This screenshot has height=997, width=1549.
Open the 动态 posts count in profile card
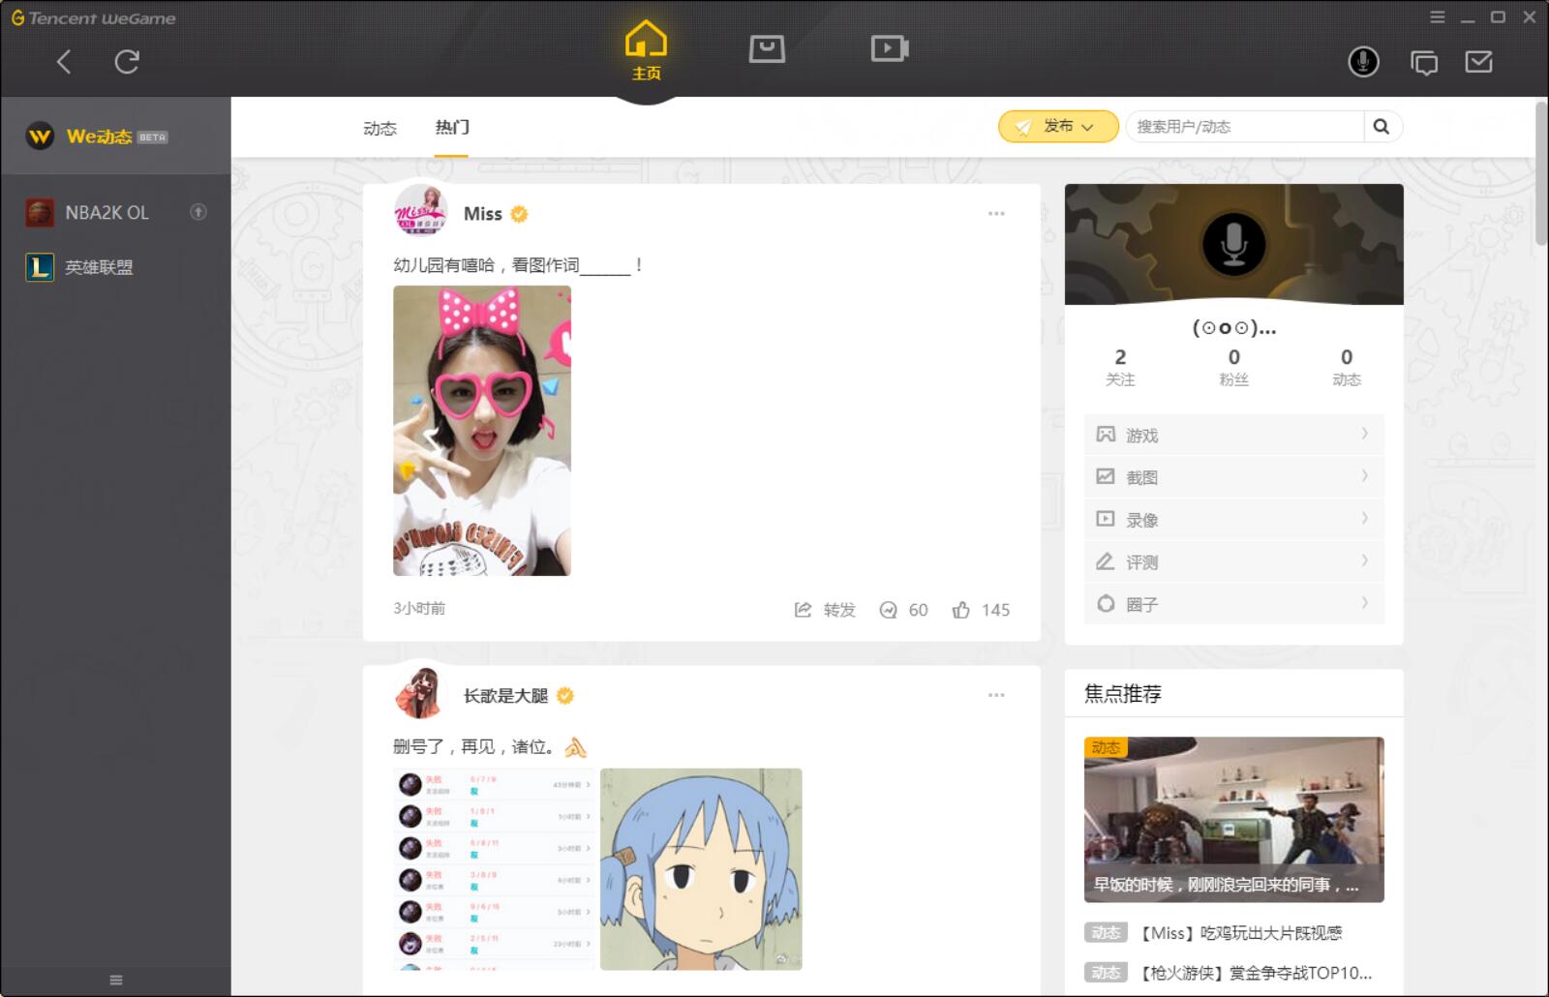1347,368
